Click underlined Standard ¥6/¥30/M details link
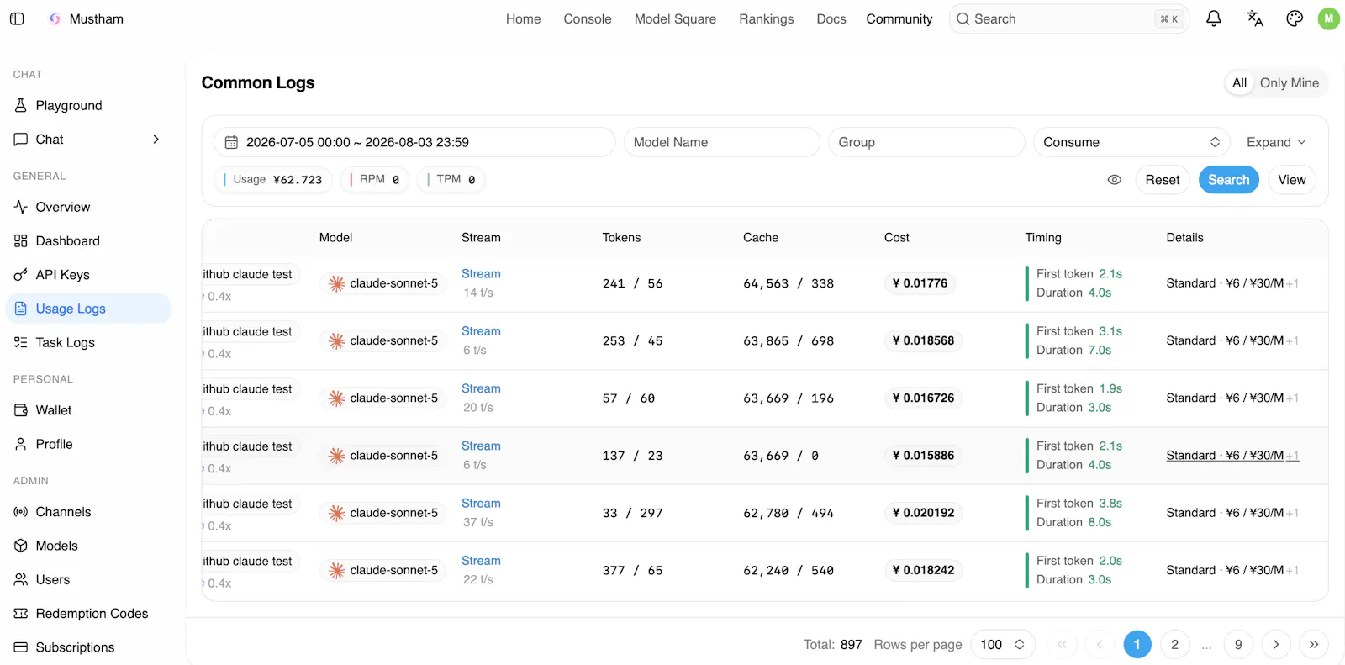This screenshot has height=665, width=1345. coord(1232,456)
